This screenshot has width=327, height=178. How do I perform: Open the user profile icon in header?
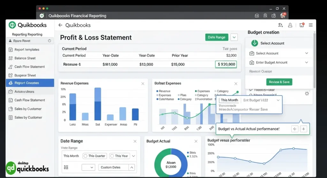click(x=290, y=25)
